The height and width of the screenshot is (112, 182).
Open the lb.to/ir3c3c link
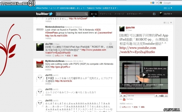(x=63, y=81)
